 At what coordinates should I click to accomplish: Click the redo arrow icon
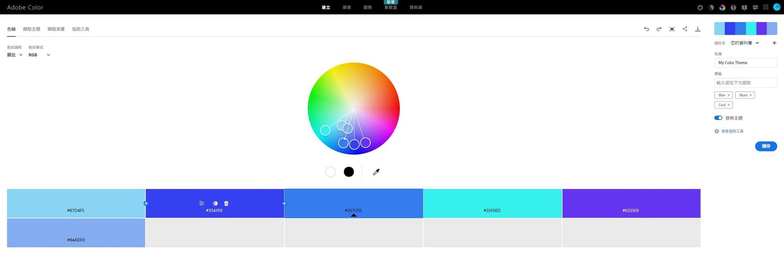(659, 29)
